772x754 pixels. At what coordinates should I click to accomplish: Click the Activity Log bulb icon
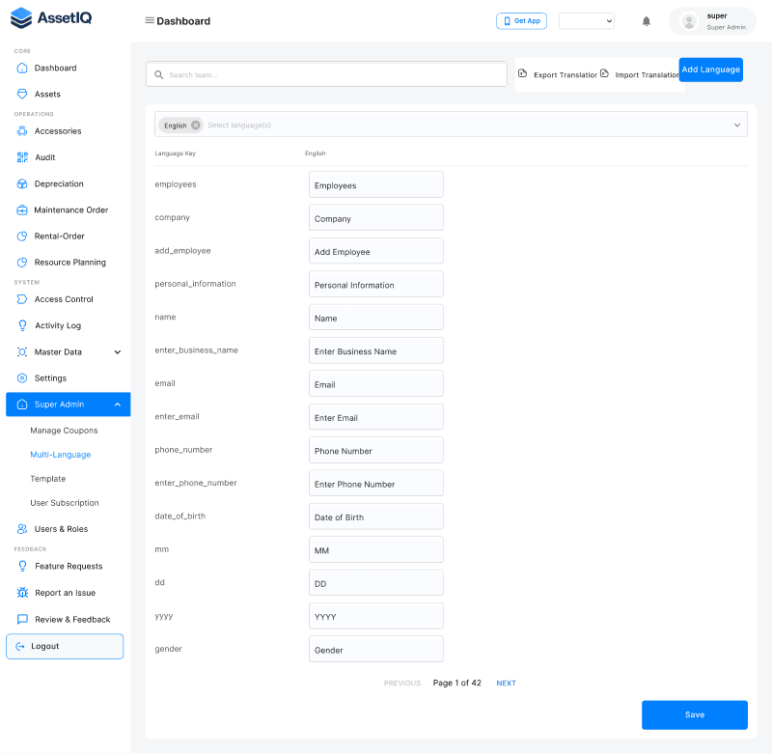[22, 325]
